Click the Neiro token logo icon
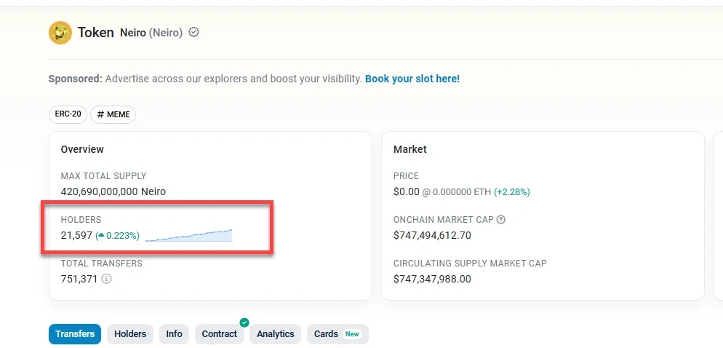 60,33
